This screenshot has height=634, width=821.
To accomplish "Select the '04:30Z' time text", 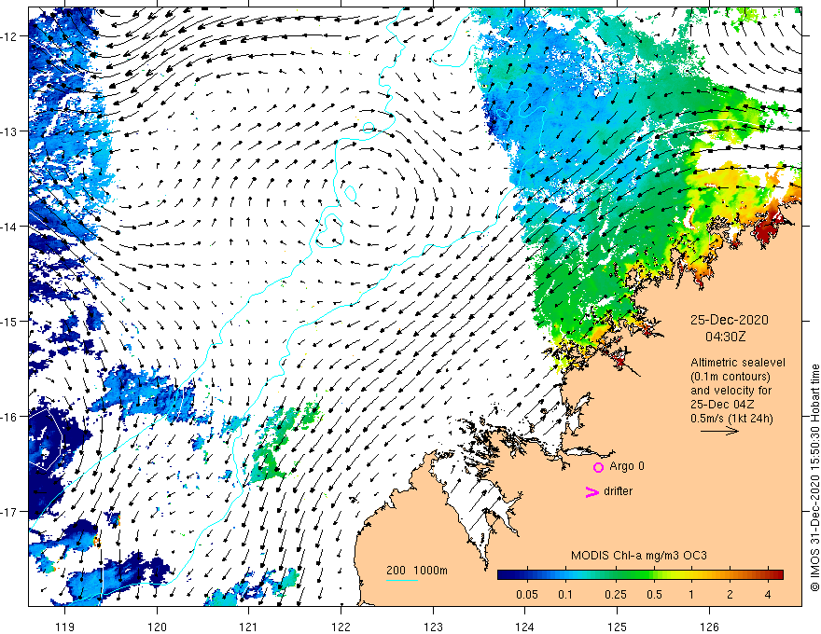I will tap(725, 337).
